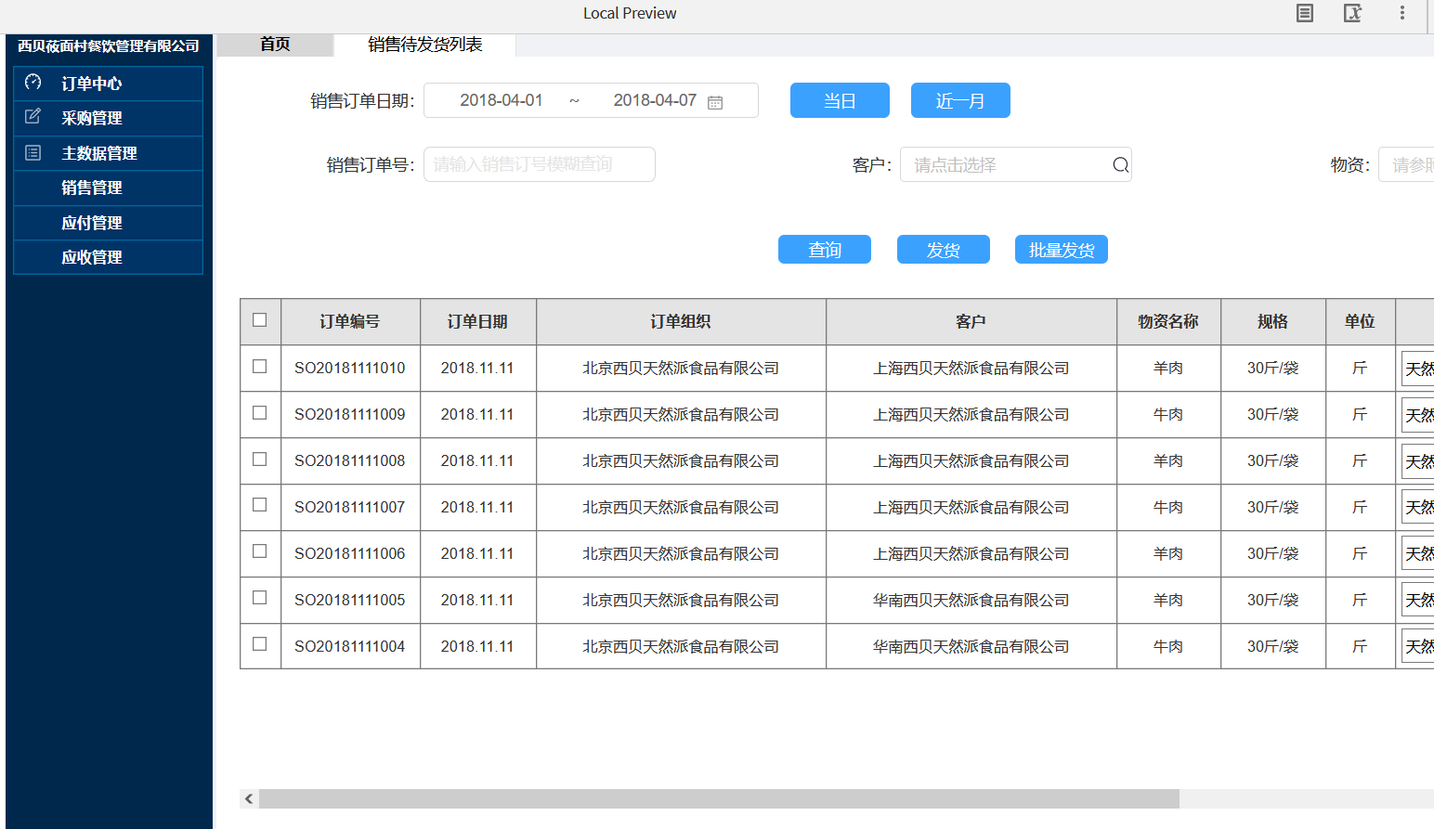Click 羊肉 in row SO20181111008

pyautogui.click(x=1168, y=460)
